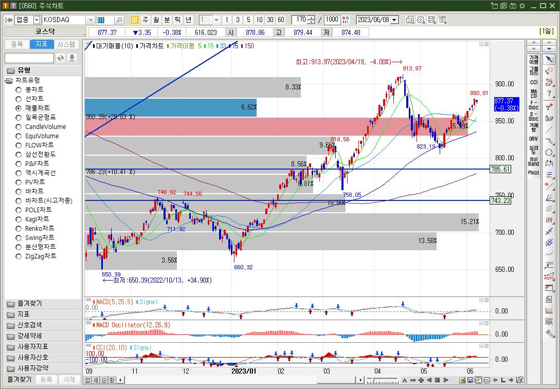Viewport: 560px width, 389px height.
Task: Select the P&F차트 radio button
Action: (x=19, y=164)
